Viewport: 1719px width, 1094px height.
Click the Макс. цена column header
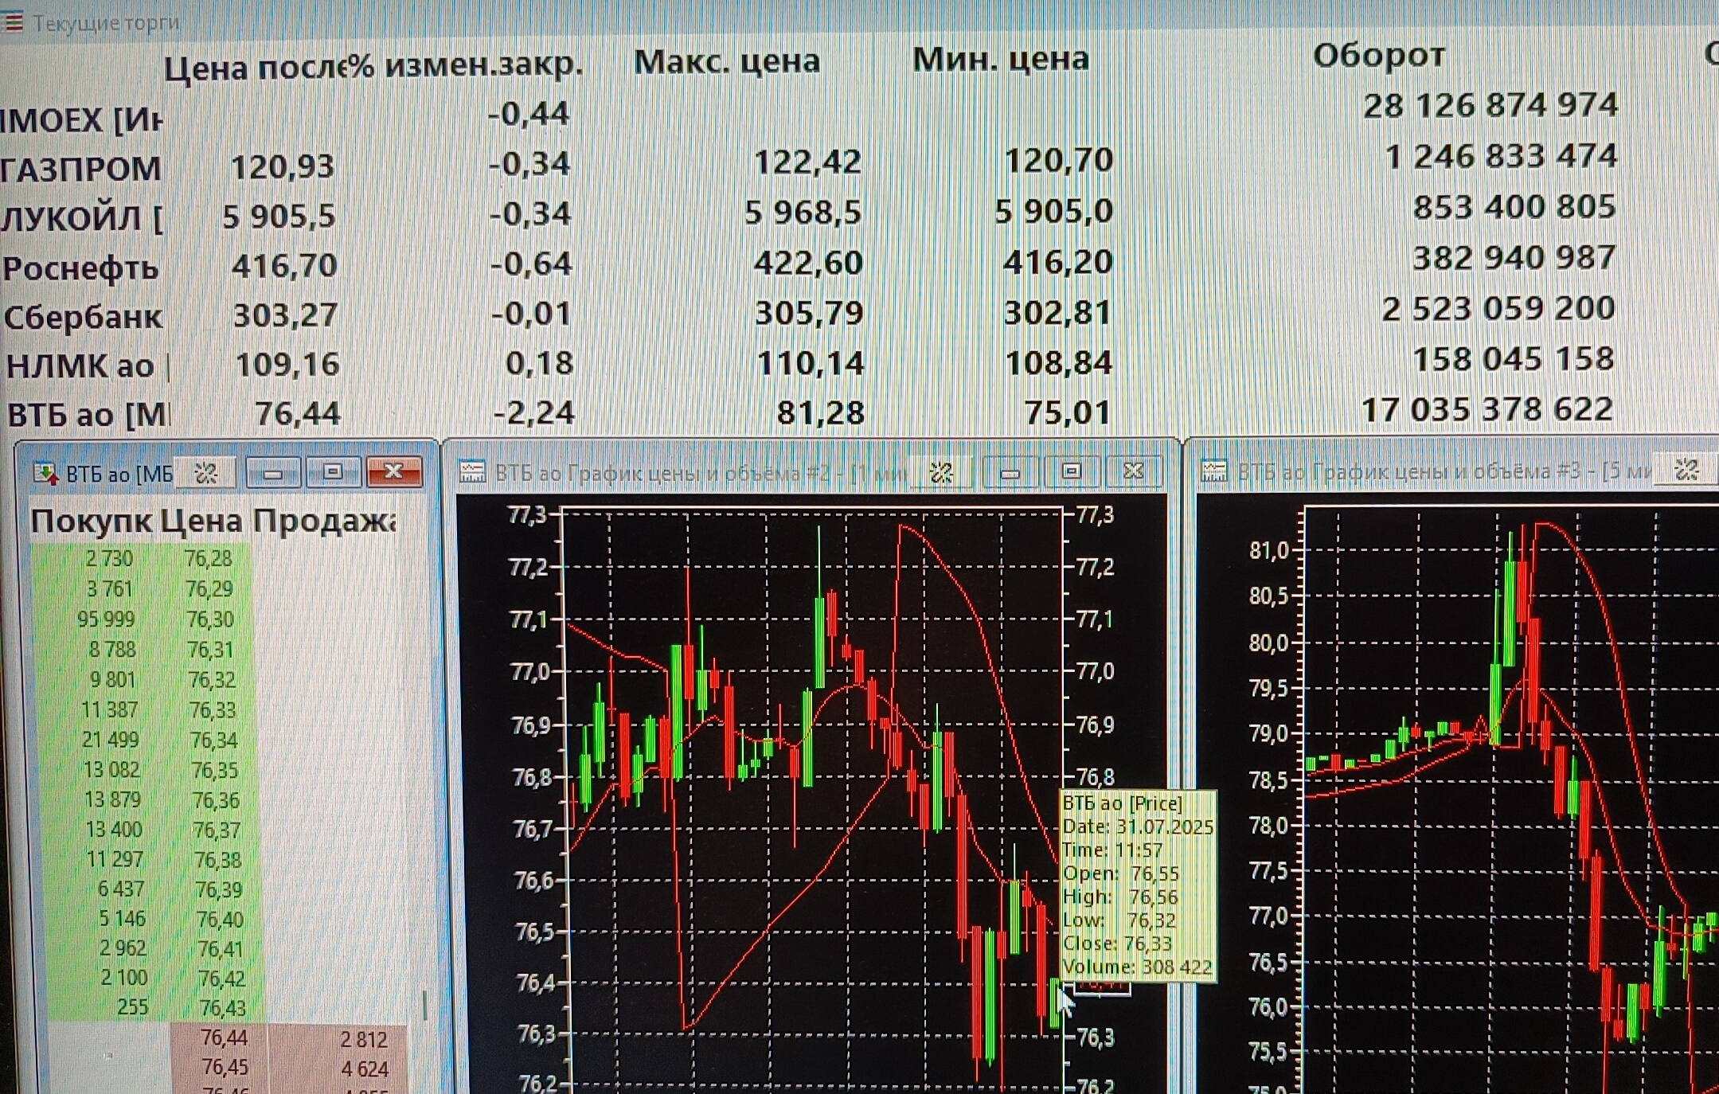click(726, 61)
